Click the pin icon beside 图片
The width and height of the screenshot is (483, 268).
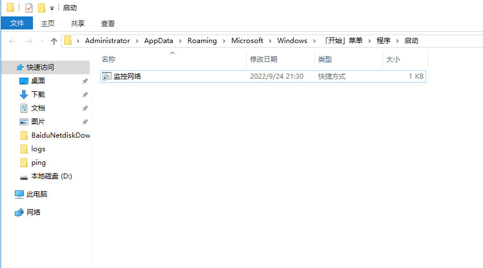click(85, 122)
